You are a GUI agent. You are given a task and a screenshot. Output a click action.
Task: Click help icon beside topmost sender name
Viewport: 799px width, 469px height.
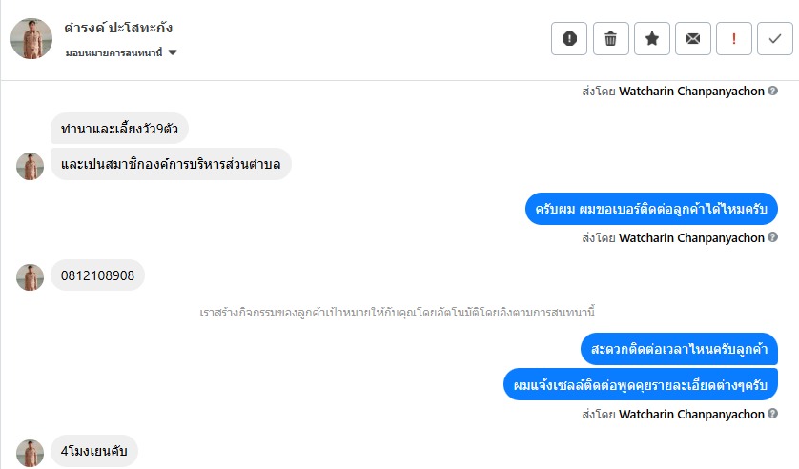(772, 92)
